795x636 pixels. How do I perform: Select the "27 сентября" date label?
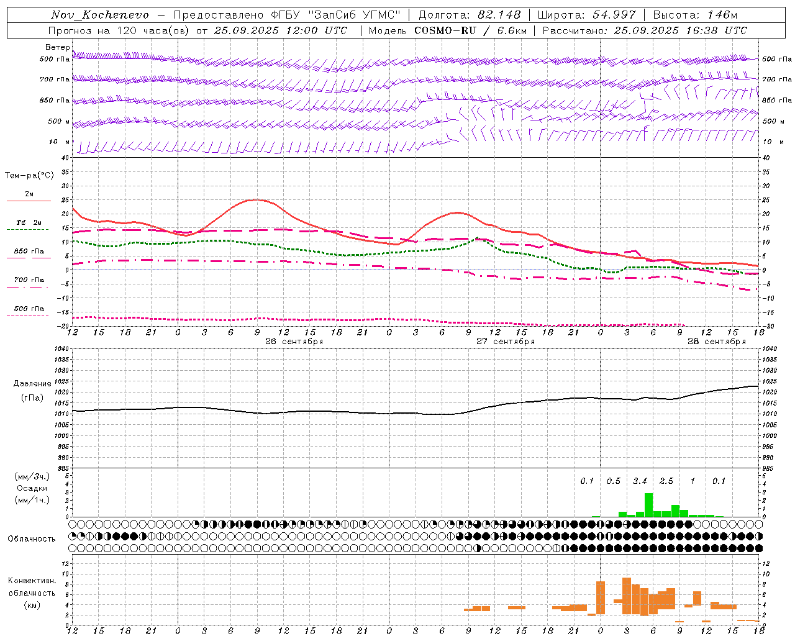point(505,342)
